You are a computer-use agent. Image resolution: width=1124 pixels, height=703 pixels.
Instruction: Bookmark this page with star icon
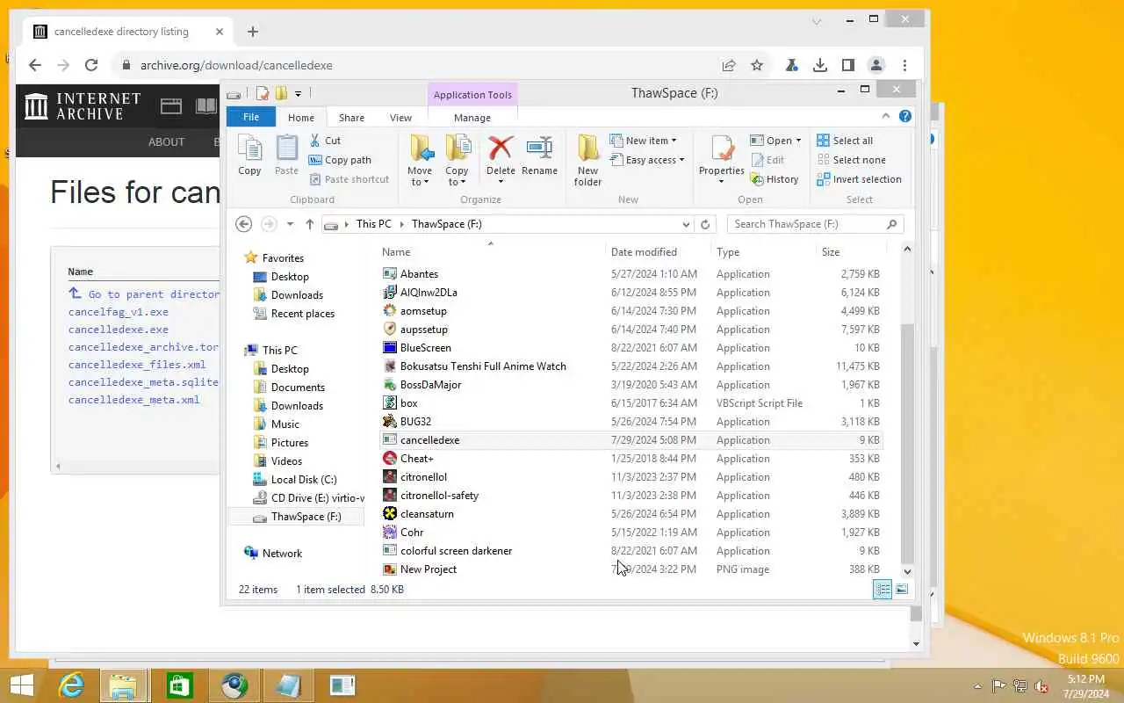point(757,65)
